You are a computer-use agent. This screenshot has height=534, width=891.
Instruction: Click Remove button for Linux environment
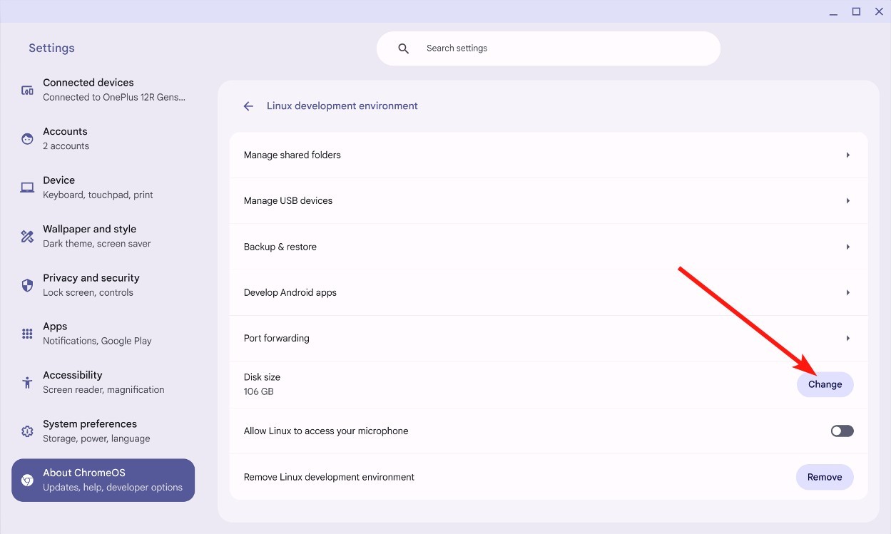point(825,477)
